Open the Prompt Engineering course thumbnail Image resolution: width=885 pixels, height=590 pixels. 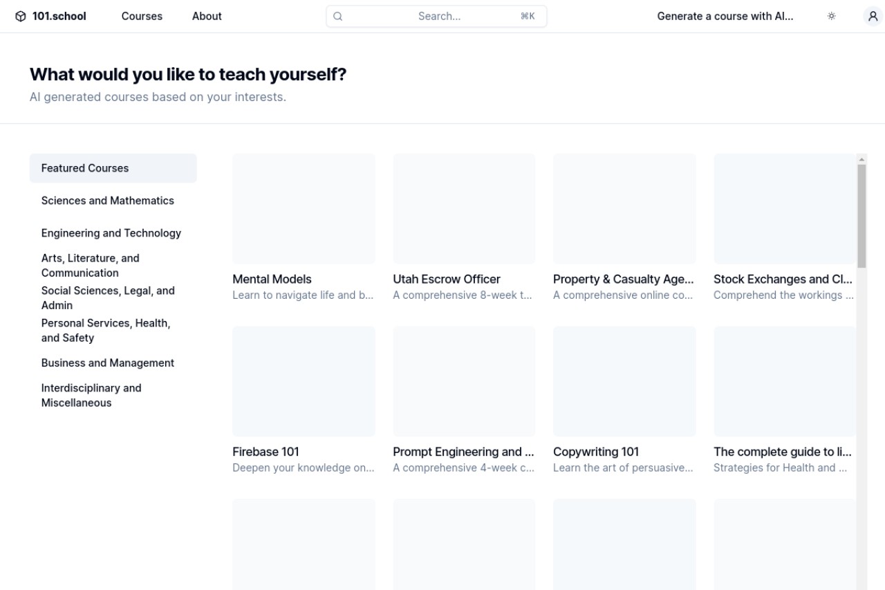click(x=464, y=382)
